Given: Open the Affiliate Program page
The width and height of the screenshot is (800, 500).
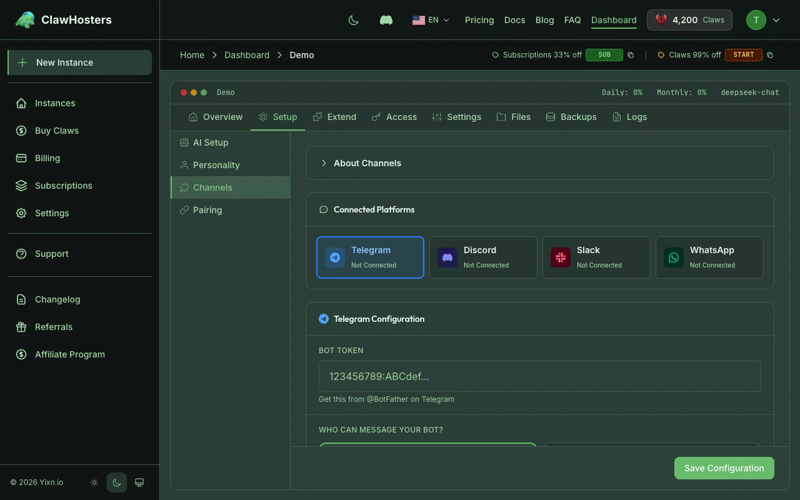Looking at the screenshot, I should [69, 354].
